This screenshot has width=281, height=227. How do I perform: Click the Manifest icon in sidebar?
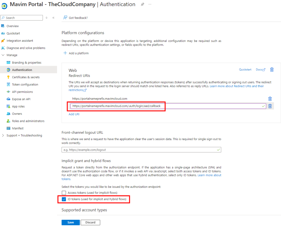[x=8, y=128]
